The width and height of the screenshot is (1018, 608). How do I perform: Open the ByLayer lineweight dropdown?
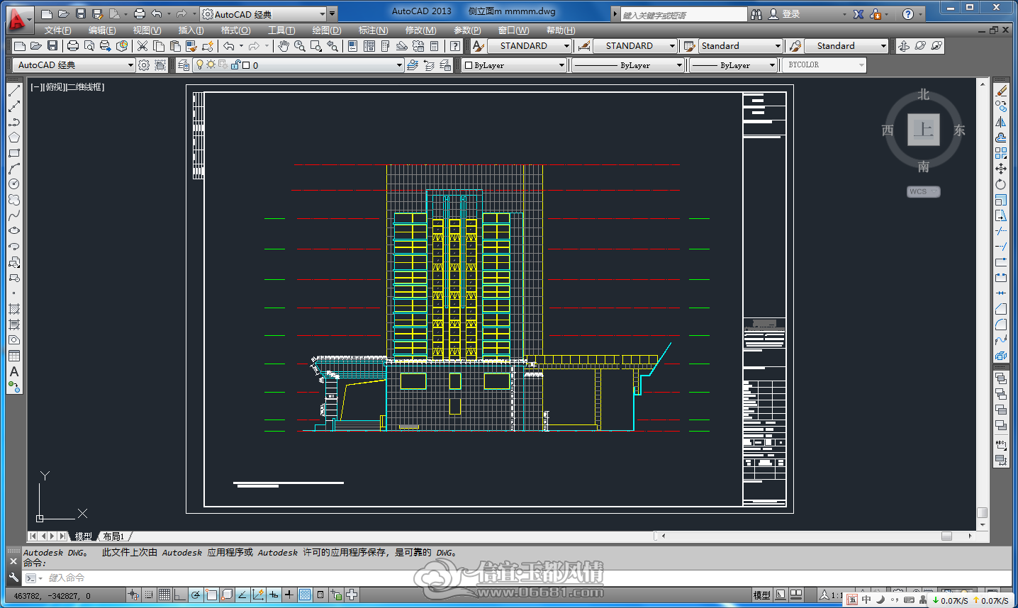(x=734, y=65)
